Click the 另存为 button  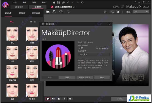click(120, 99)
